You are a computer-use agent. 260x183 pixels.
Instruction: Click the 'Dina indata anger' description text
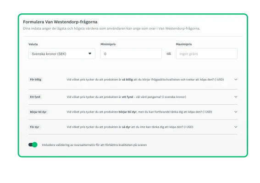[x=111, y=28]
